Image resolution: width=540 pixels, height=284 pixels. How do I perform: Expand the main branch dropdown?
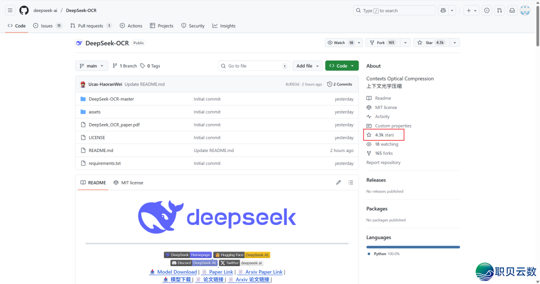click(x=91, y=66)
